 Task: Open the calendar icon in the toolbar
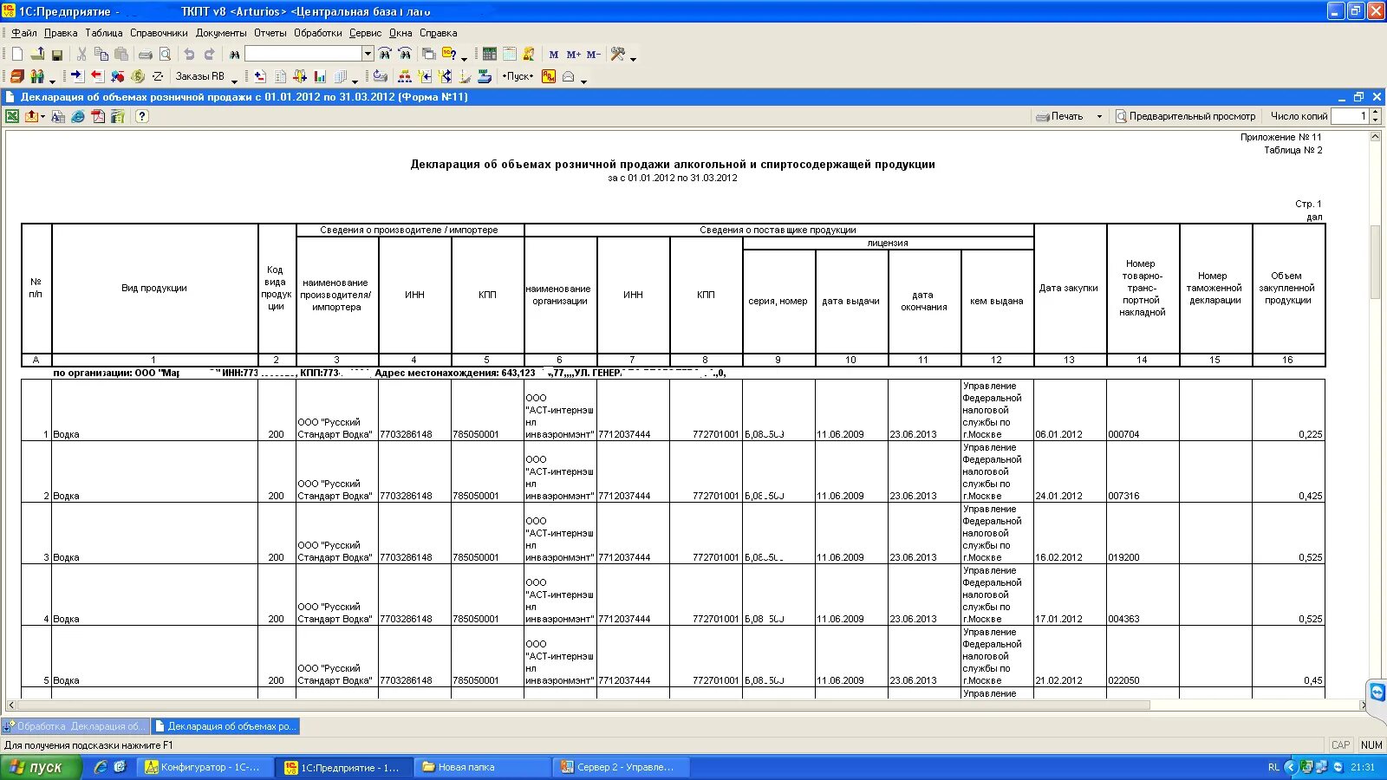(510, 54)
